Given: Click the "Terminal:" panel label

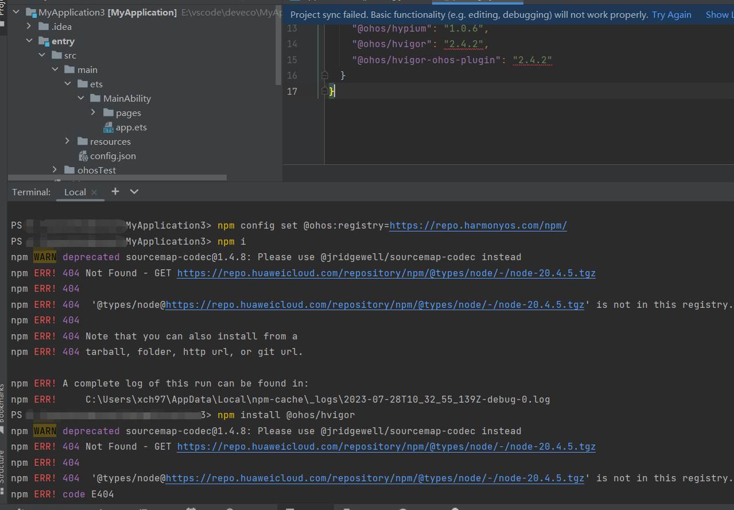Looking at the screenshot, I should point(32,192).
